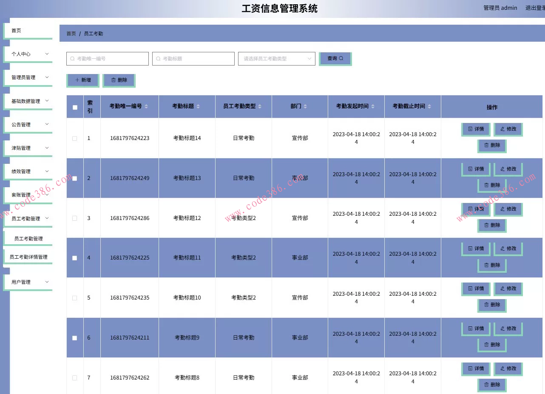Click the sort arrows beside 考勤标题 header

tap(198, 106)
